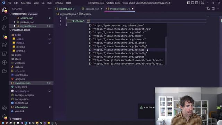
Task: Expand the public folder
Action: [x=31, y=55]
